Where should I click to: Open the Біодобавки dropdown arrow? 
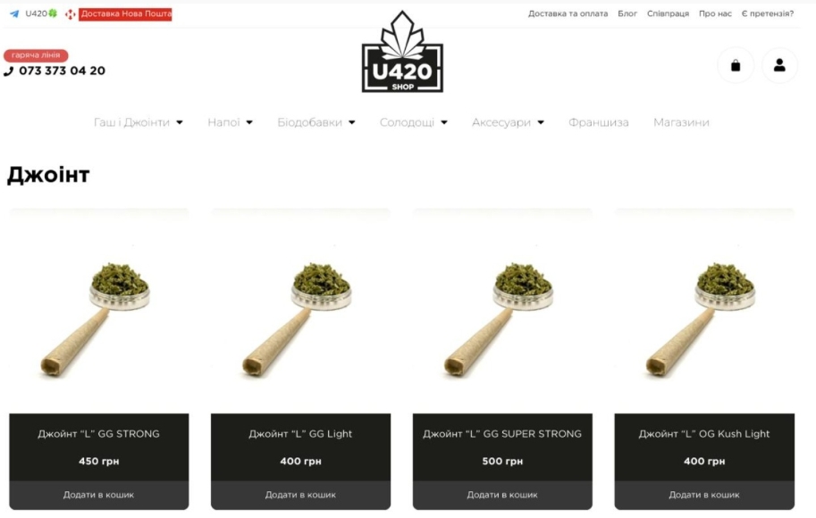point(352,122)
